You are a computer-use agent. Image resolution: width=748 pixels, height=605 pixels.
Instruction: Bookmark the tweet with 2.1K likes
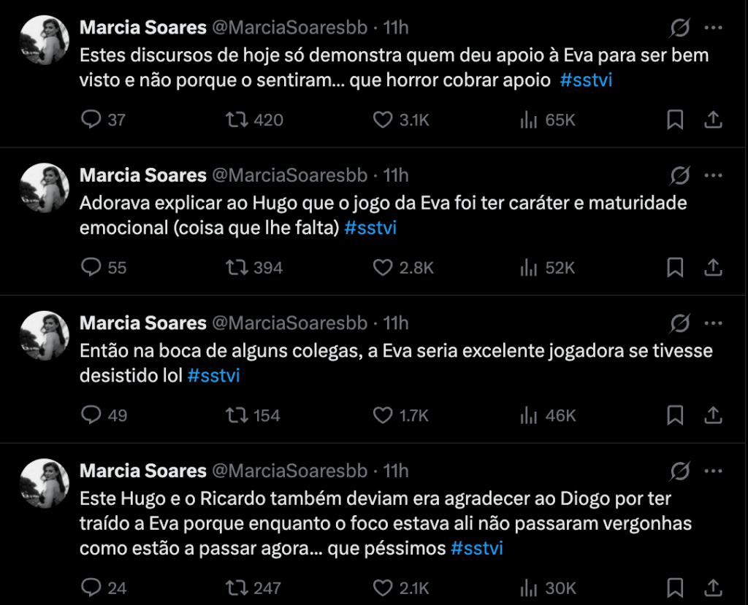[x=675, y=587]
